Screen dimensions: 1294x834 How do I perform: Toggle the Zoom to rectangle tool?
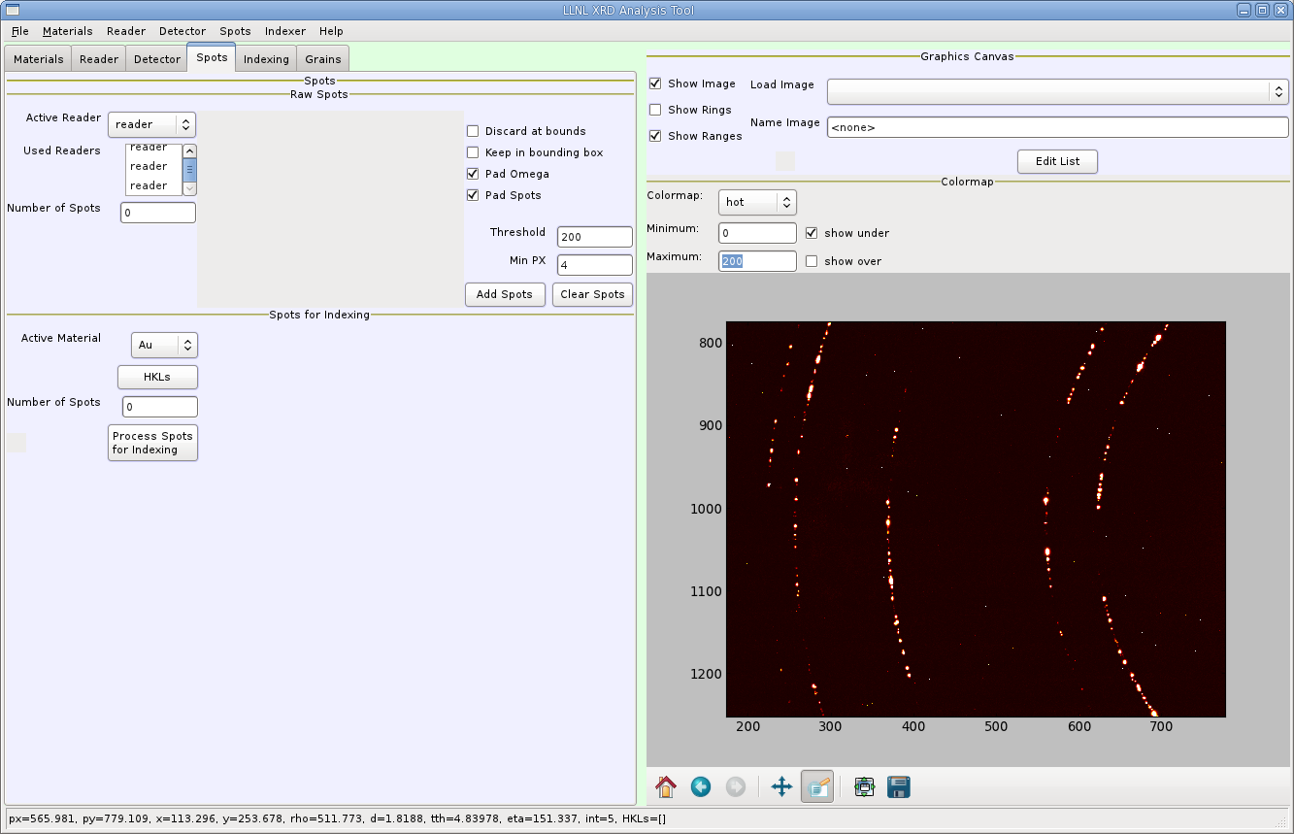click(x=817, y=786)
